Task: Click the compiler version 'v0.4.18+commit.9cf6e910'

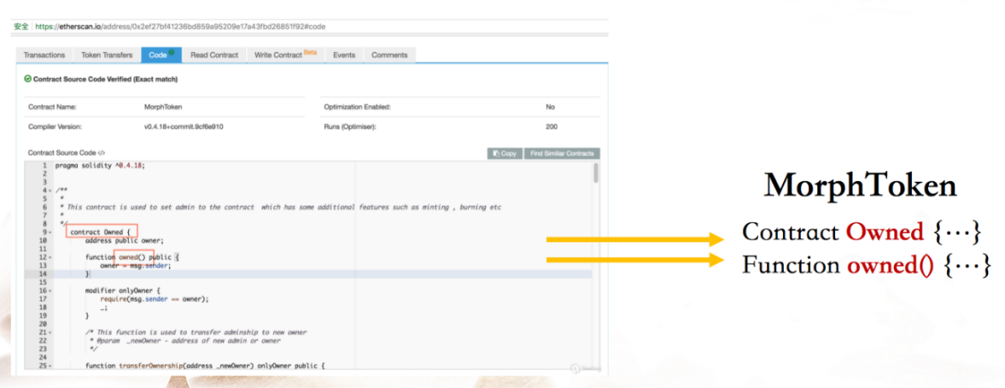Action: 183,127
